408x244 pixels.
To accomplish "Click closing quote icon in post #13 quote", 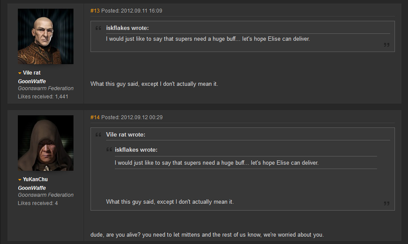I will point(387,45).
